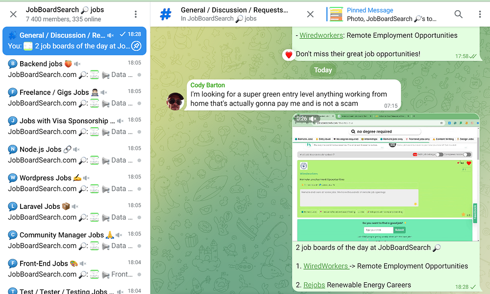This screenshot has width=490, height=294.
Task: Open the Community Manager Jobs topic
Action: tap(74, 240)
